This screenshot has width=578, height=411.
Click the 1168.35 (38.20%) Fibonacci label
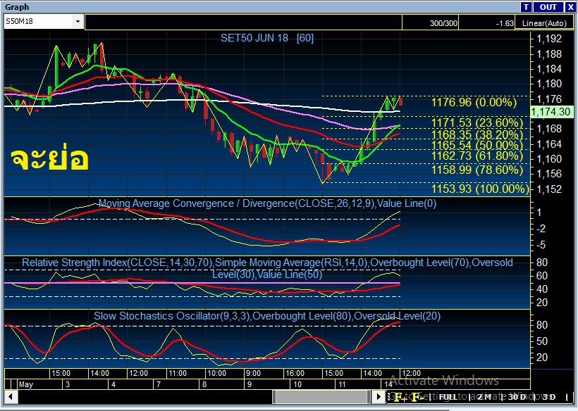[x=477, y=134]
